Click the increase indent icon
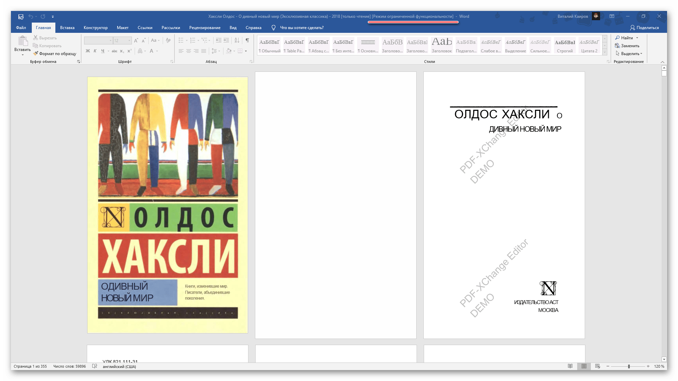This screenshot has height=381, width=678. coord(226,41)
